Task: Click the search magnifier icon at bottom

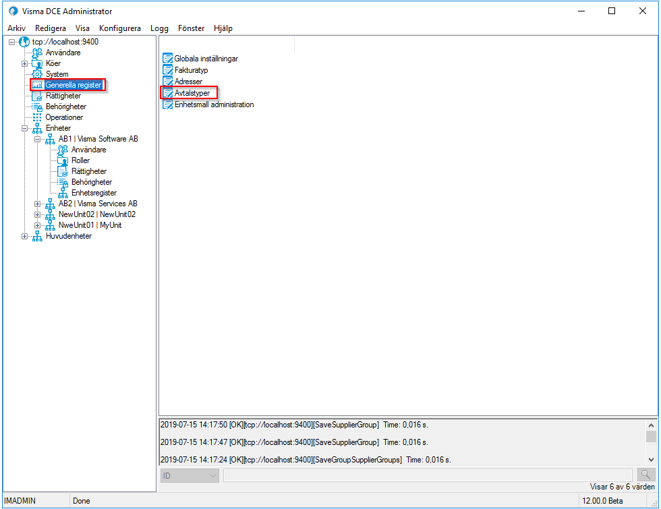Action: pos(646,475)
